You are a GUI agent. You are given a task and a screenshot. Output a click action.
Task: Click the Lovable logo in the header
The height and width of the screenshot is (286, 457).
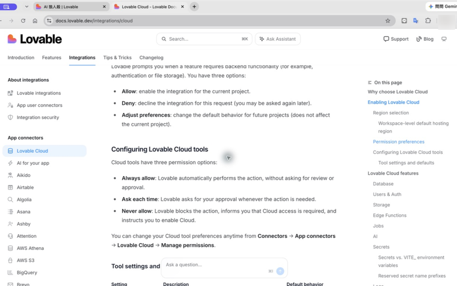[35, 39]
